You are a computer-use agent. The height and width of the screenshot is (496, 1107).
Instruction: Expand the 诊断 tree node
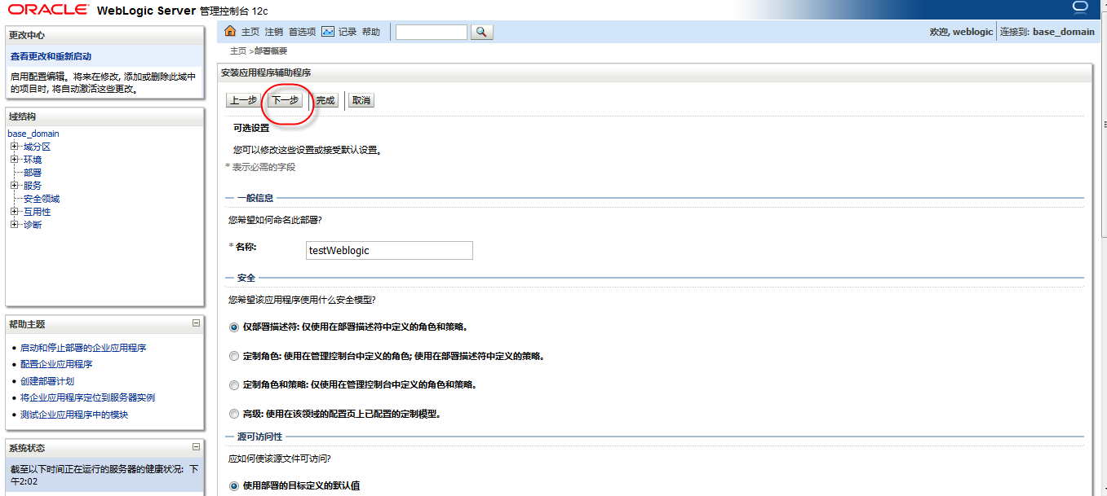tap(15, 225)
